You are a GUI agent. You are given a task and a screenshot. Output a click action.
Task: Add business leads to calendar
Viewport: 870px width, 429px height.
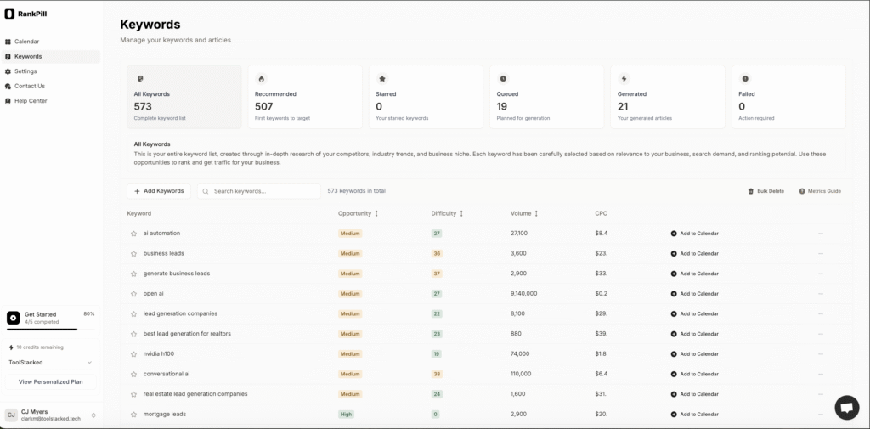[x=695, y=254]
